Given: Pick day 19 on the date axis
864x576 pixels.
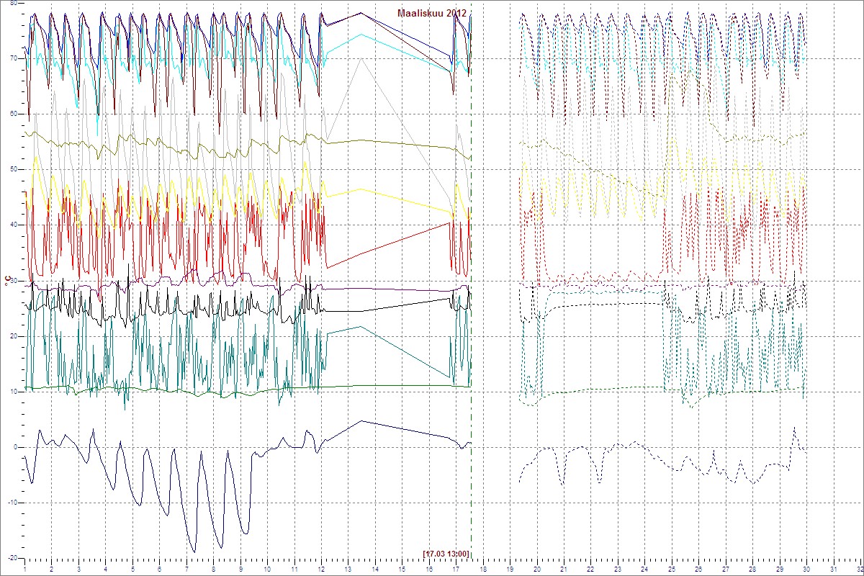Looking at the screenshot, I should [x=510, y=569].
